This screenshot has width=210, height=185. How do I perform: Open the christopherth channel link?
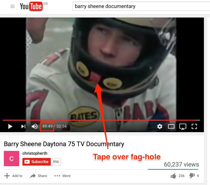click(x=35, y=153)
